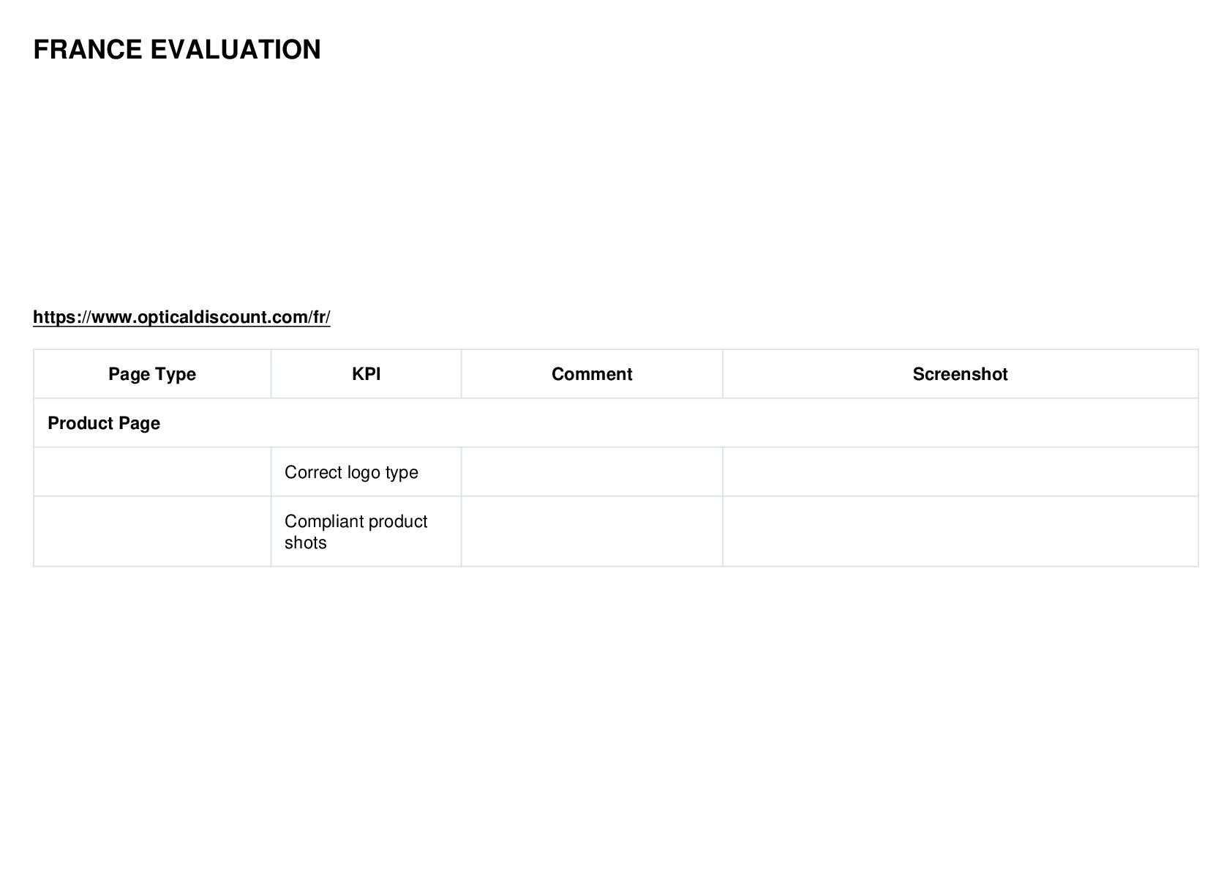Click empty Page Type cell beside Compliant product shots
This screenshot has width=1232, height=872.
pos(152,532)
